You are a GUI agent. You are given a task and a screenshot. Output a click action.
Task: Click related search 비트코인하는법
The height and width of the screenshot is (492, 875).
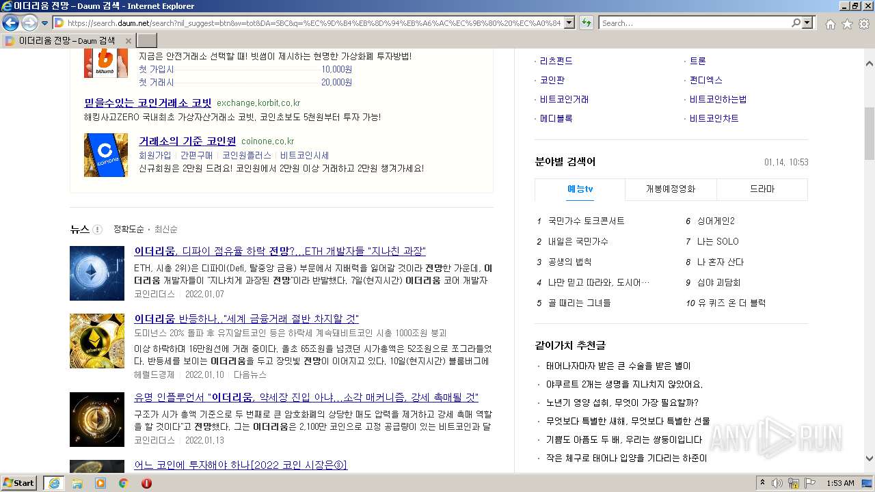tap(718, 100)
